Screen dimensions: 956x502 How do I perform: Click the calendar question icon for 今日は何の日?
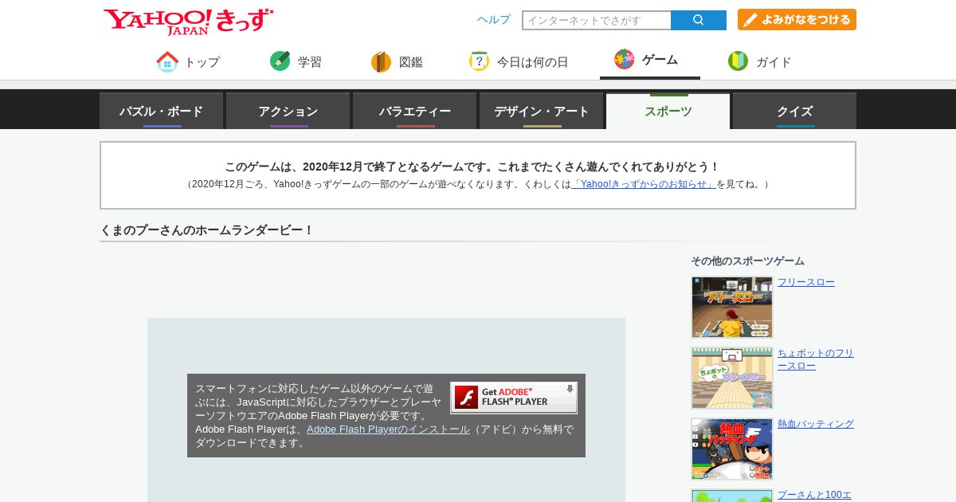[479, 61]
